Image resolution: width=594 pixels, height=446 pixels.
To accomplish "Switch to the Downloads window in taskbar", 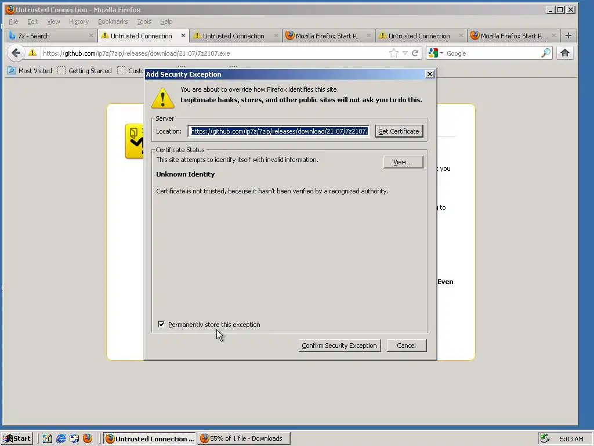I will coord(244,438).
